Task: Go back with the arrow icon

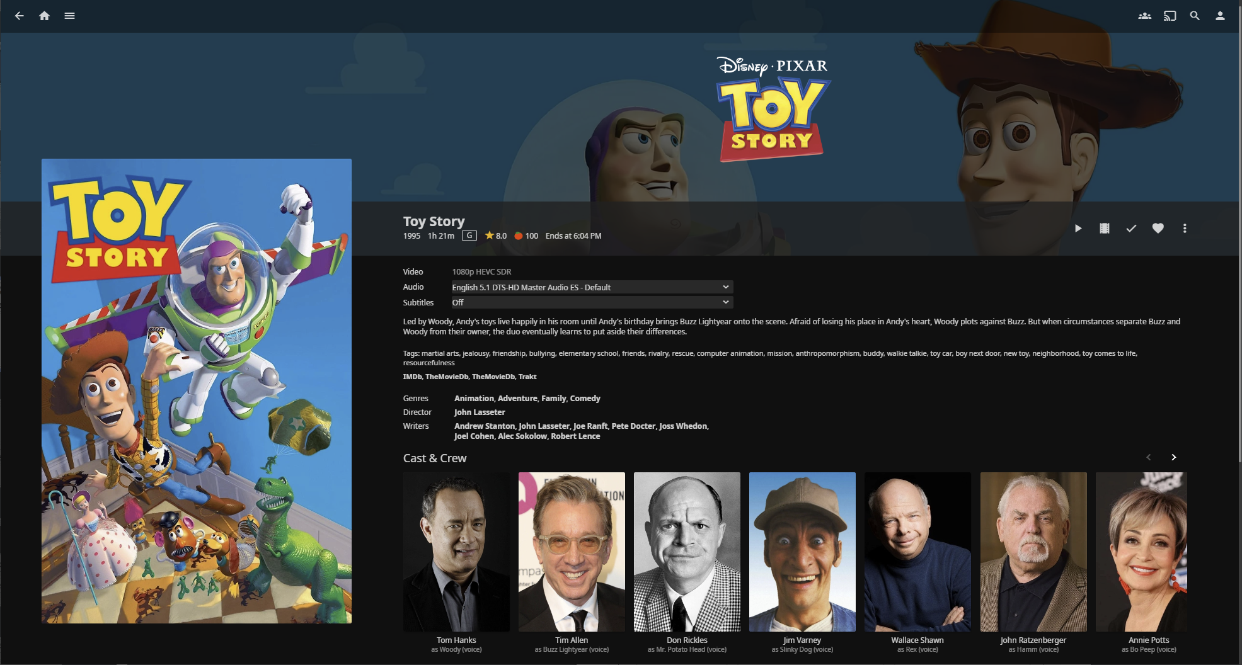Action: click(20, 16)
